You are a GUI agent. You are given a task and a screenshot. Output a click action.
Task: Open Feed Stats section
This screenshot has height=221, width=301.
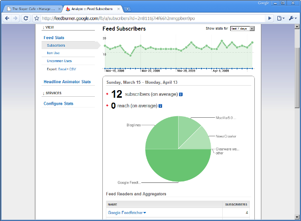pos(54,38)
